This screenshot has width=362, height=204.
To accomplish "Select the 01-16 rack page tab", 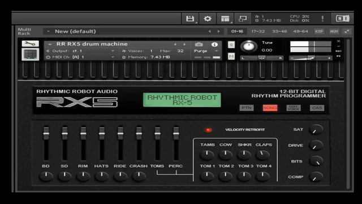I will pos(237,32).
